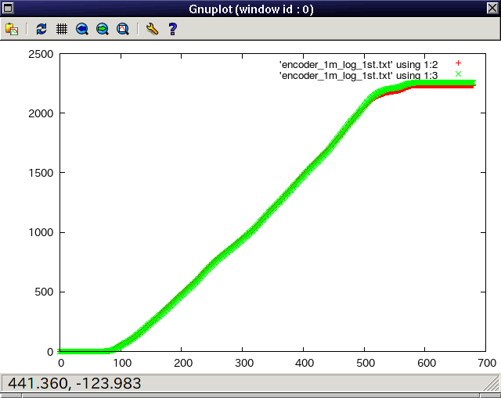Click the x-axis label 500
501x398 pixels.
(366, 363)
